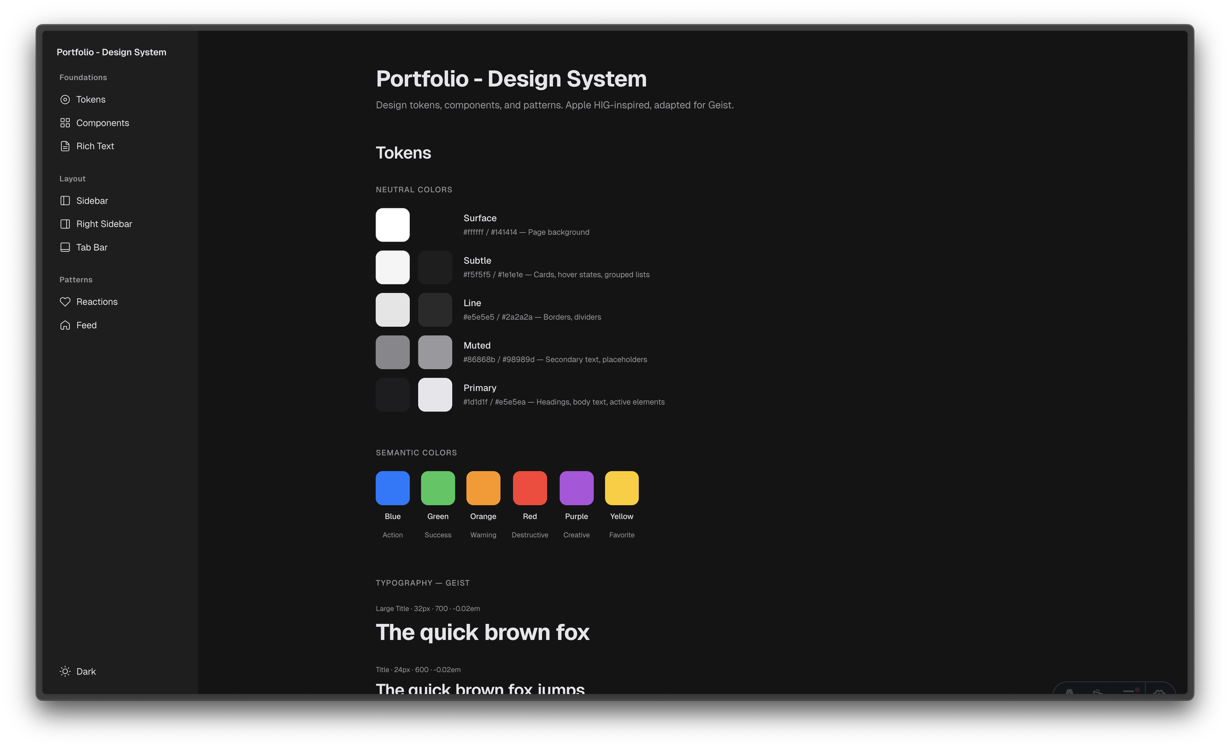Click the Feed house icon

pos(65,325)
